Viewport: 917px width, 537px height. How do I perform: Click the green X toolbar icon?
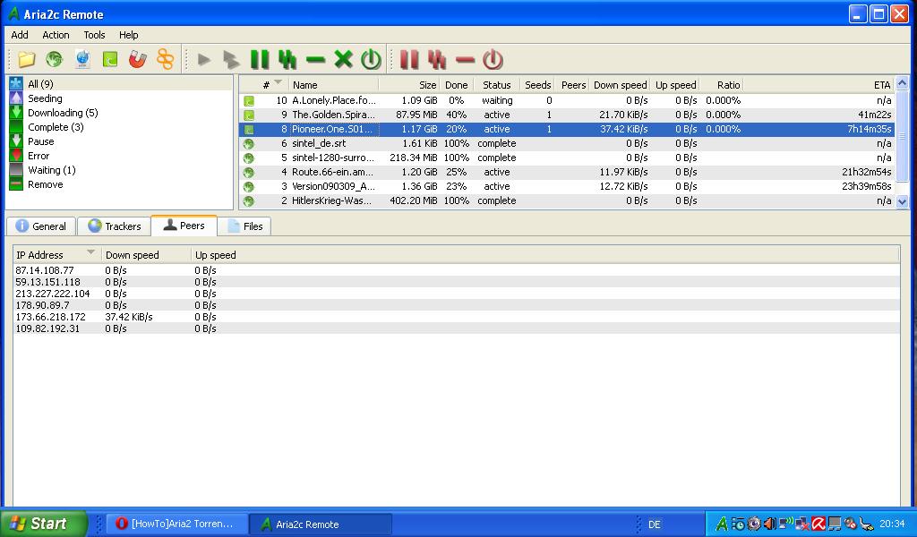[x=343, y=59]
